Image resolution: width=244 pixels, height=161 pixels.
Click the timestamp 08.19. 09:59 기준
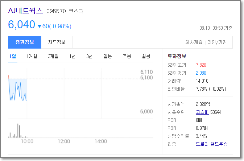(216, 28)
